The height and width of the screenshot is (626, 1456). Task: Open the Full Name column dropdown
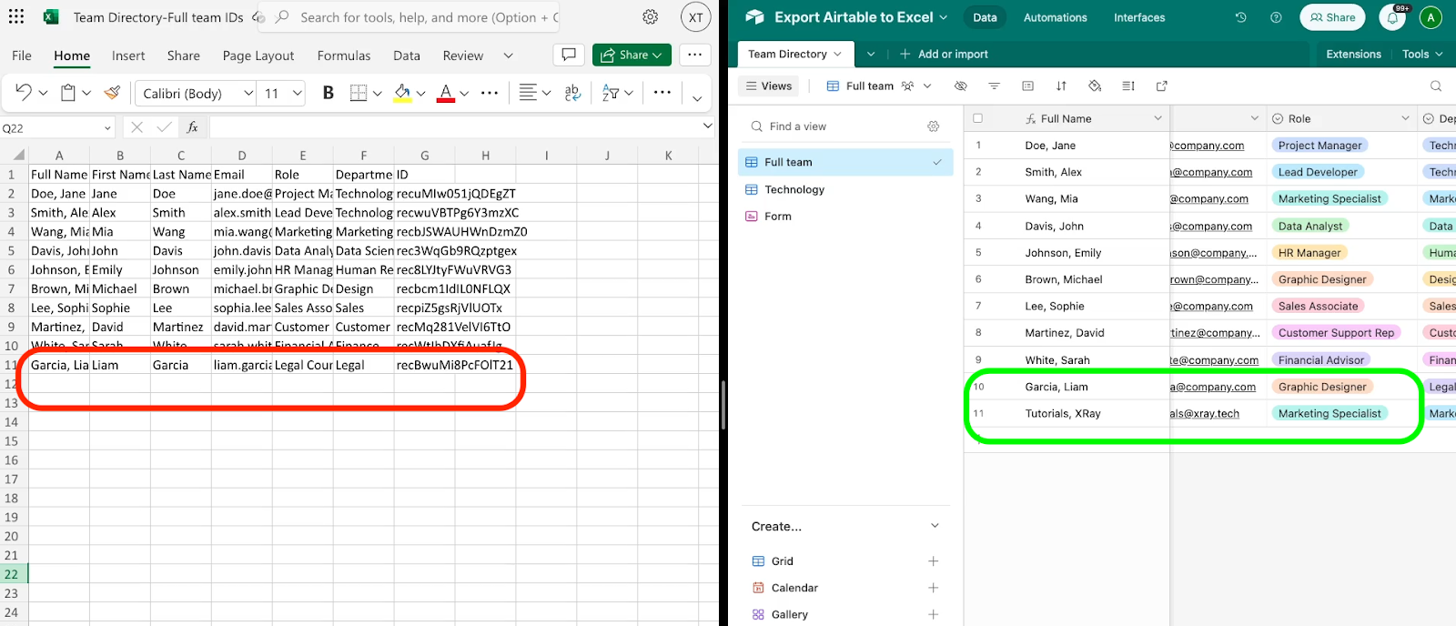click(1158, 118)
